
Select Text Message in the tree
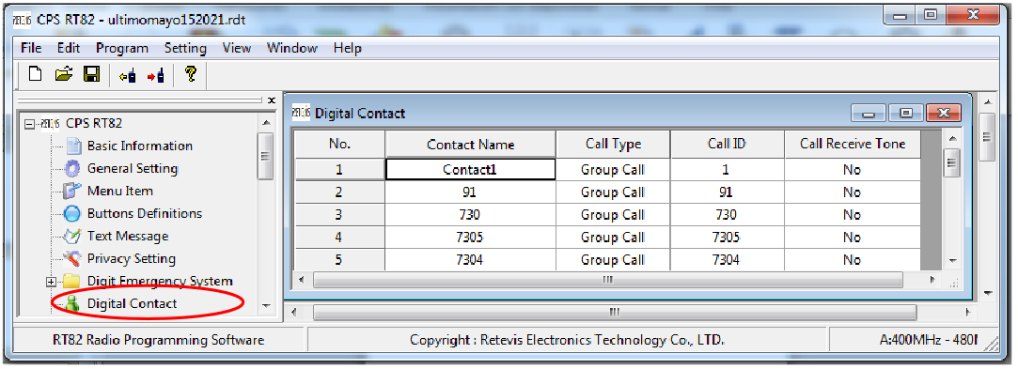tap(128, 236)
